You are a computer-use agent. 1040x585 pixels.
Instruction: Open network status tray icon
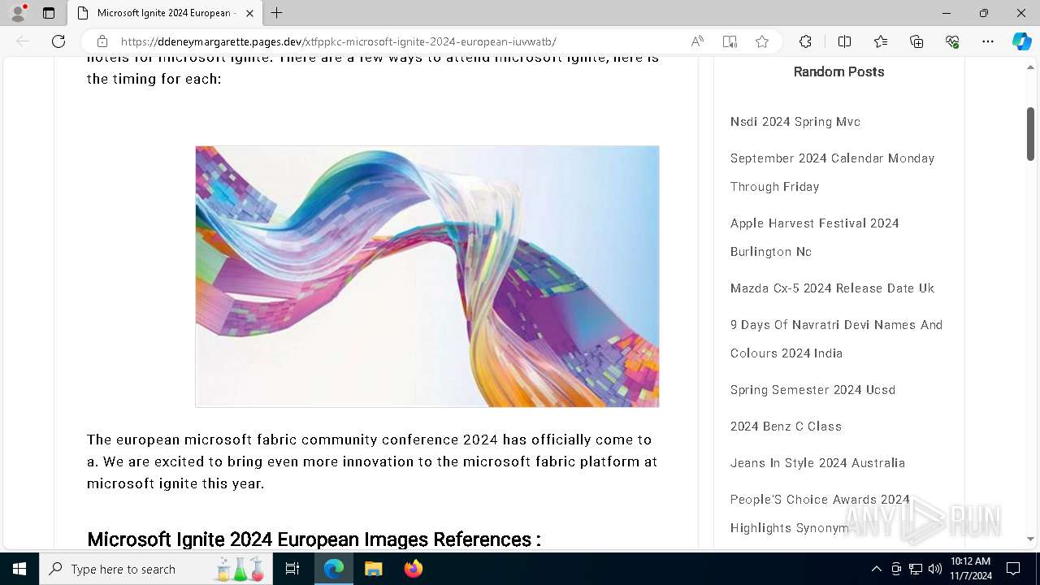[x=916, y=569]
